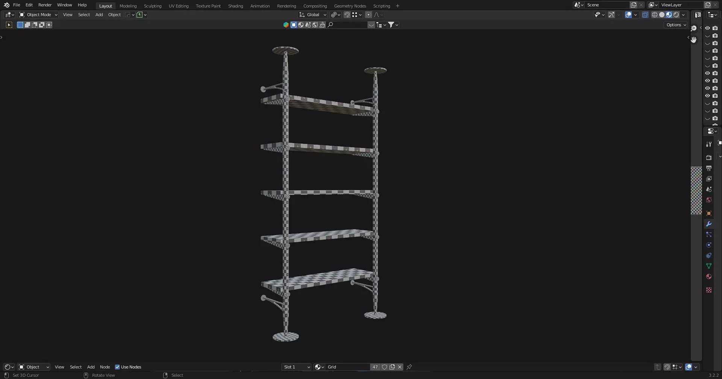Select the Subtract selection mode icon
Viewport: 722px width, 379px height.
(35, 25)
